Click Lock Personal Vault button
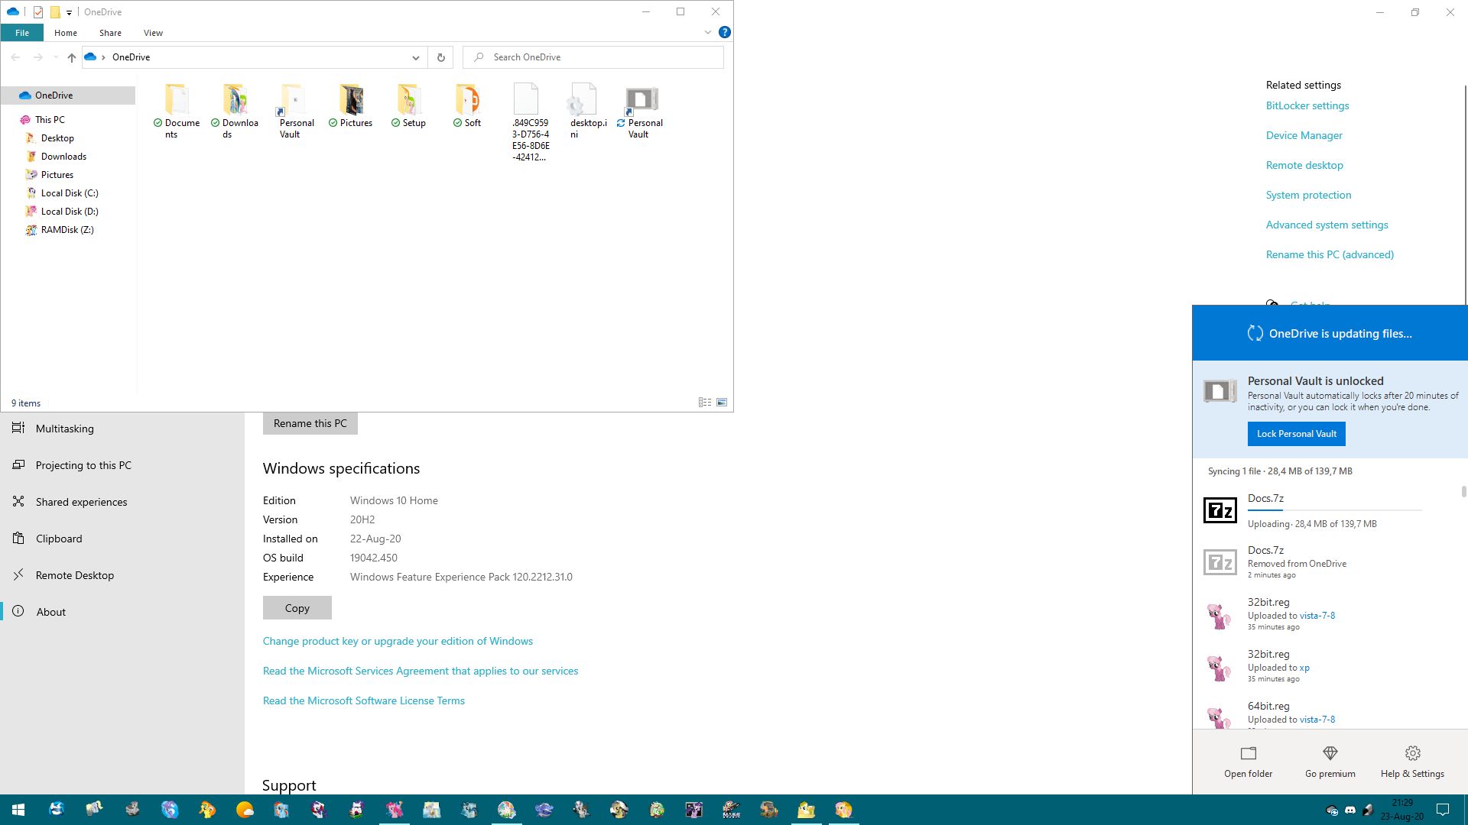The image size is (1468, 825). click(x=1296, y=434)
